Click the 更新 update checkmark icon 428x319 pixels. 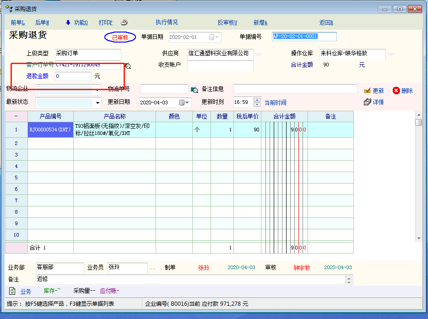[367, 91]
